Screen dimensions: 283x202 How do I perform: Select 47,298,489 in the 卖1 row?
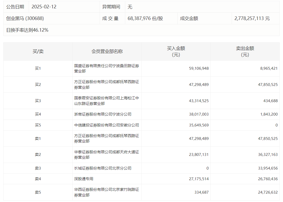coord(199,139)
